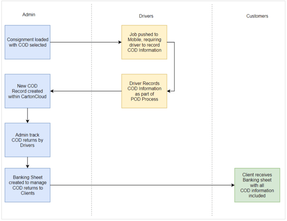The height and width of the screenshot is (221, 287).
Task: Select the green 'Client receives Banking sheet' box
Action: [257, 185]
